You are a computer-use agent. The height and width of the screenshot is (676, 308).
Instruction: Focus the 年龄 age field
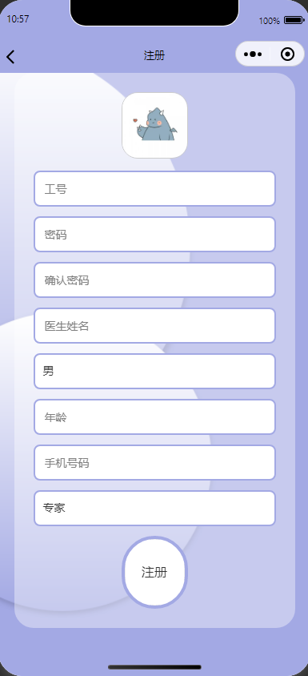tap(154, 417)
